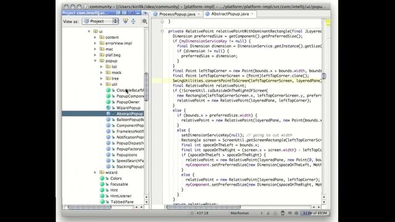Expand the errorView.impl folder

pos(95,43)
